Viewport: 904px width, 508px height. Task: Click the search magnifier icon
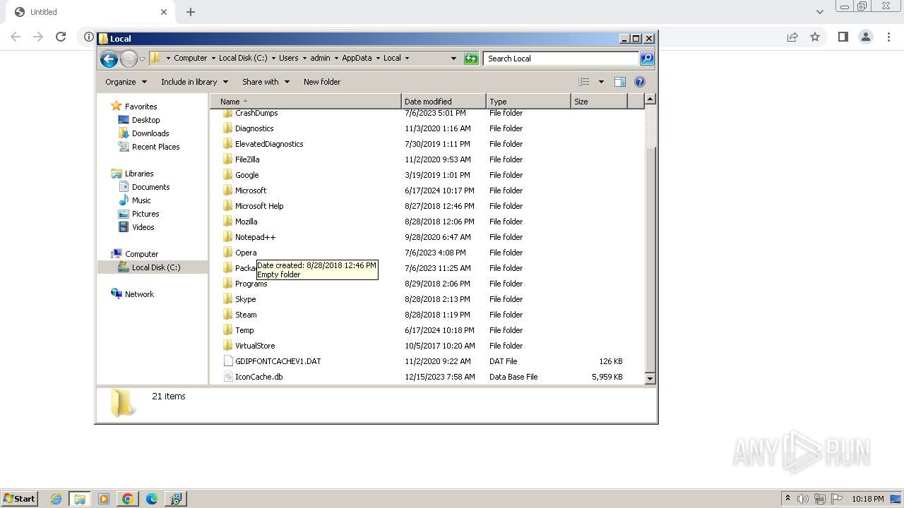tap(647, 59)
